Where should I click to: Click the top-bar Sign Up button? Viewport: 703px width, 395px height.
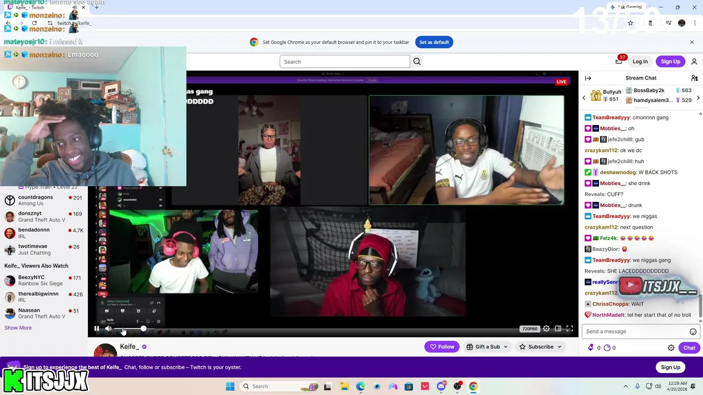[670, 61]
